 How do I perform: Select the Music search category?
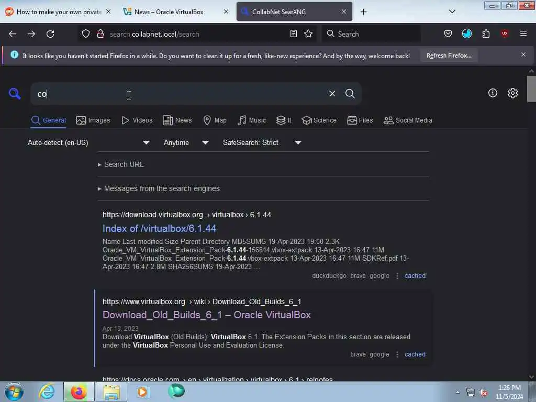252,120
